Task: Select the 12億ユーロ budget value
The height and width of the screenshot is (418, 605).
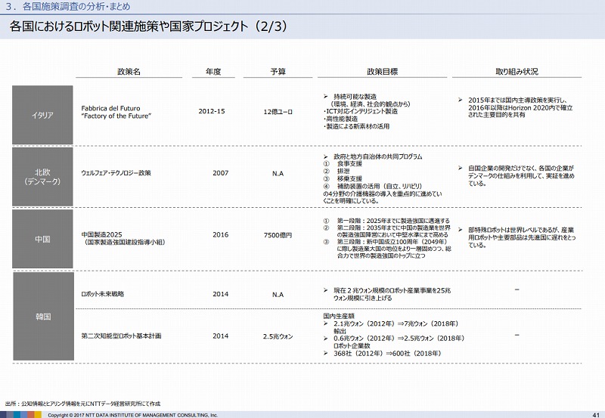Action: point(278,112)
